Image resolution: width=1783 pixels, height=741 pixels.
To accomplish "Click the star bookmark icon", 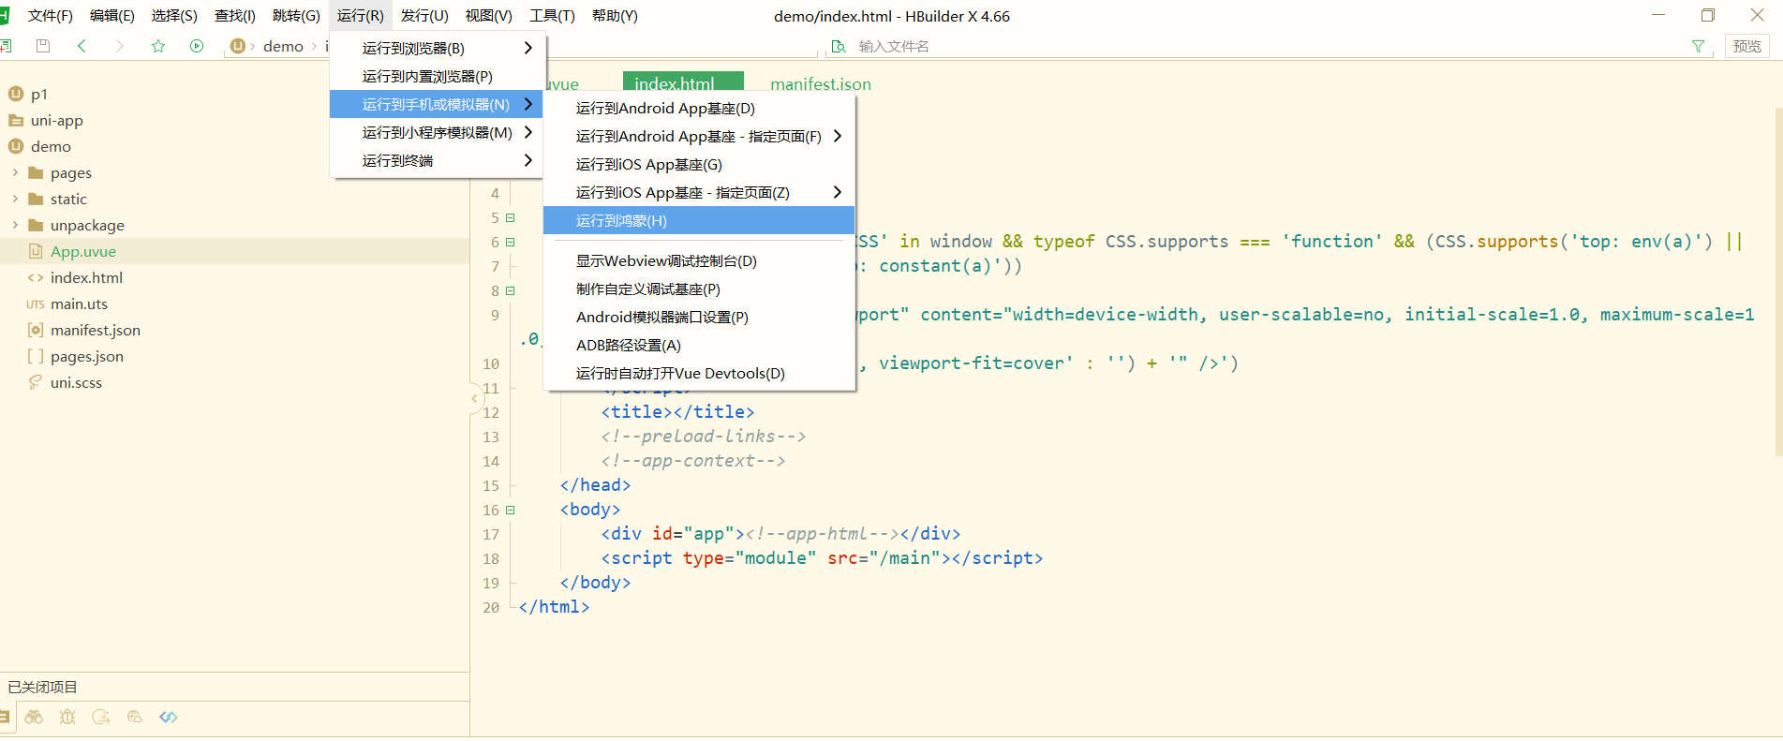I will tap(158, 46).
